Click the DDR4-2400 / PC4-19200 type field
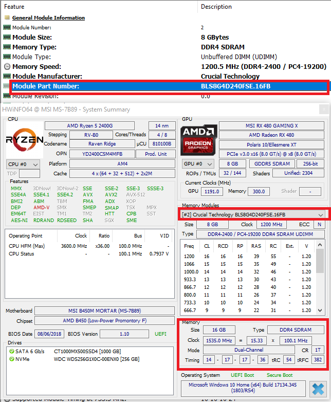This screenshot has height=402, width=331. click(x=261, y=234)
